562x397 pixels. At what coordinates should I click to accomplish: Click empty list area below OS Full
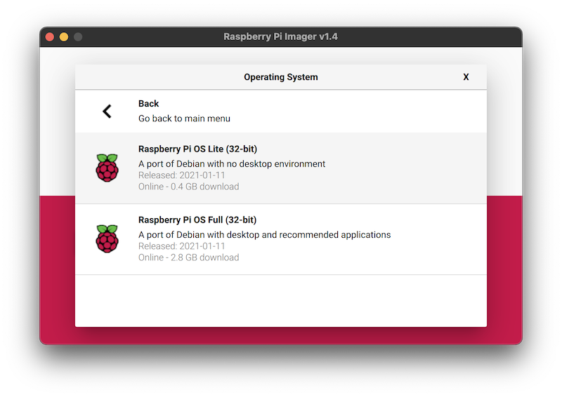[280, 300]
